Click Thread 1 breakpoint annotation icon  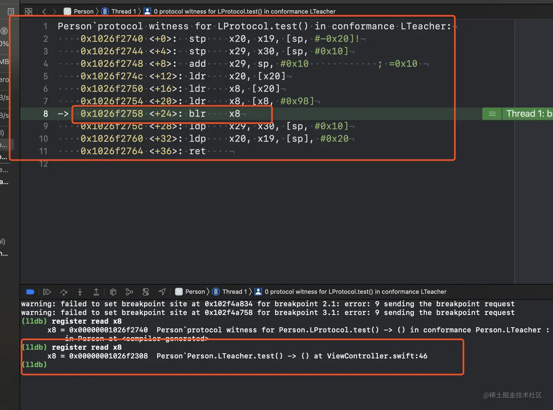[x=492, y=114]
